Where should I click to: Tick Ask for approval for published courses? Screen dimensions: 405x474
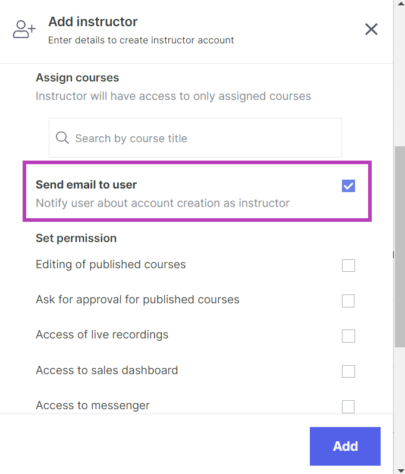pyautogui.click(x=349, y=300)
